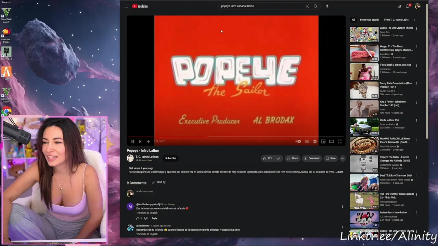The width and height of the screenshot is (438, 246).
Task: Select the All filter chip
Action: [353, 20]
